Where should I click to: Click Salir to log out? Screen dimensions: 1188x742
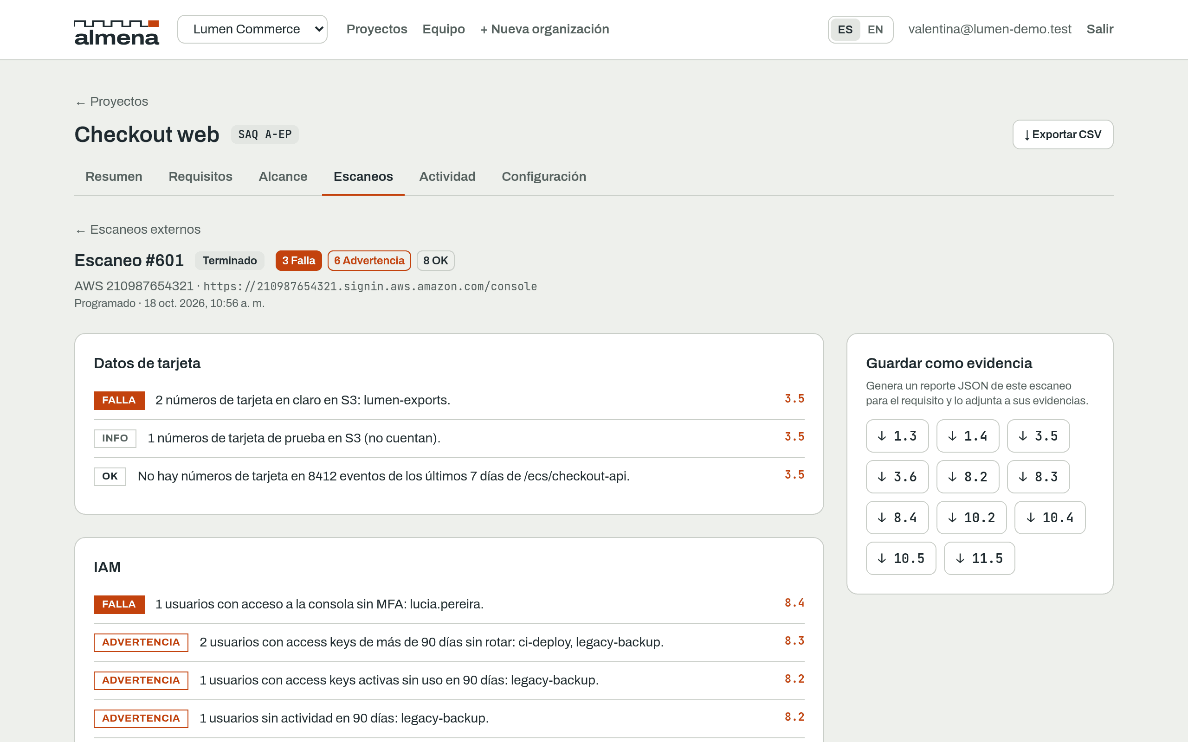[x=1100, y=29]
